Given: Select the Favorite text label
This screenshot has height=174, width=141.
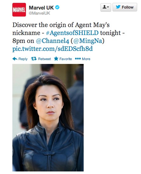Looking at the screenshot, I should [66, 59].
